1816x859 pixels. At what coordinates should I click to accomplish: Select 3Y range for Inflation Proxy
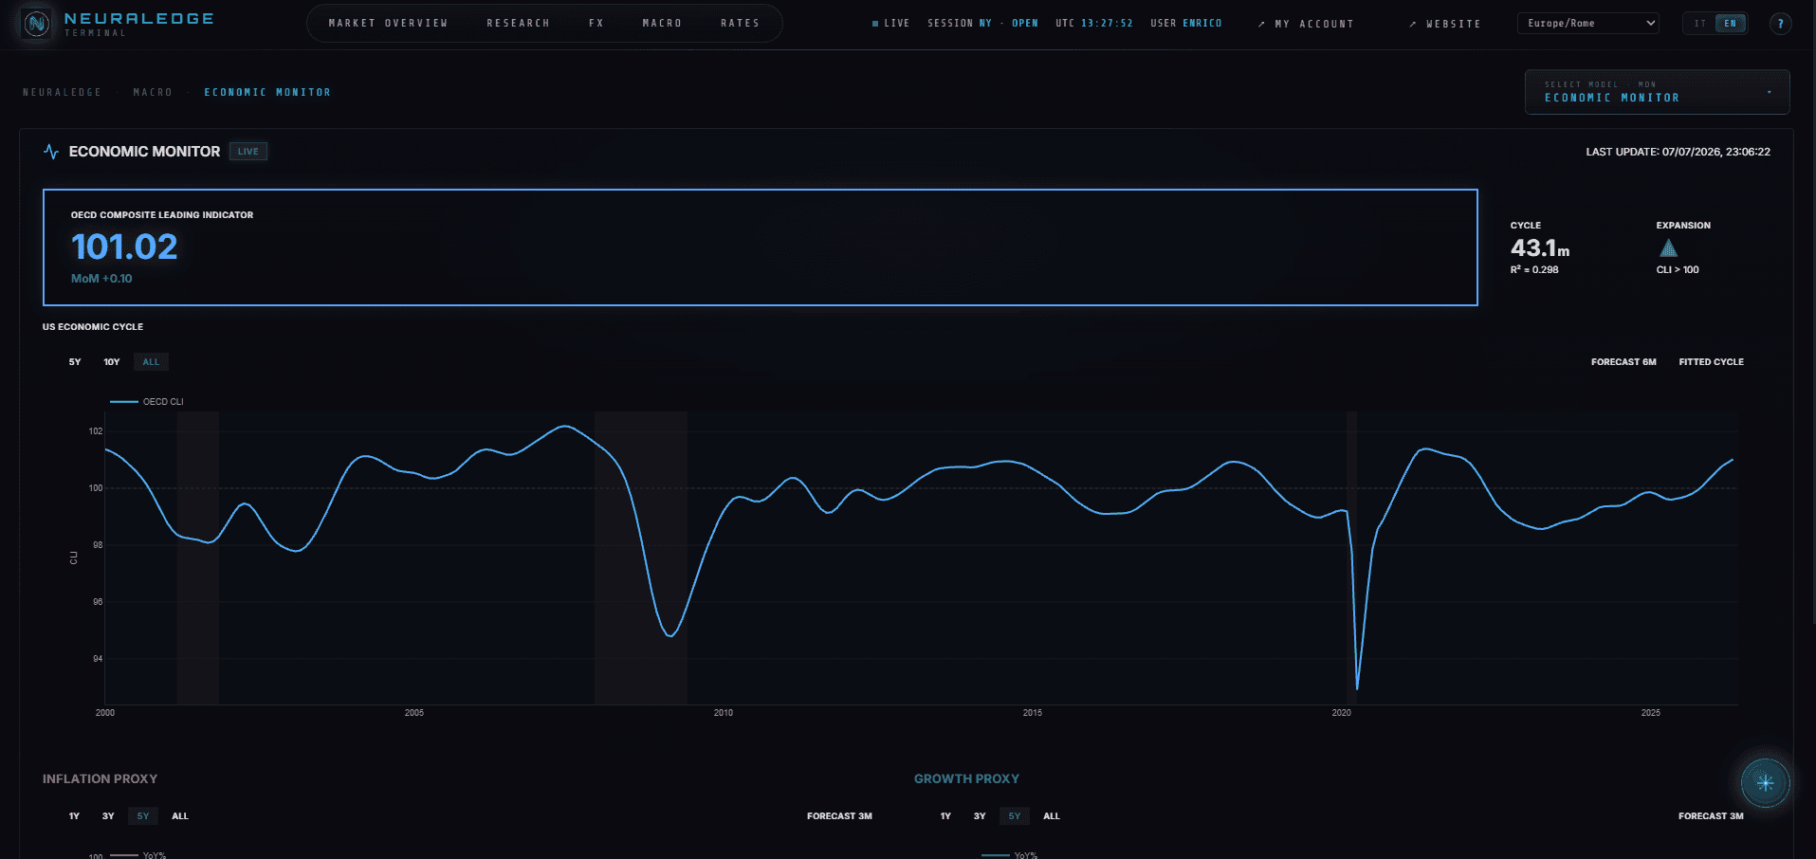click(108, 816)
